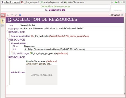This screenshot has width=126, height=98.
Task: Click the Undo arrow icon
Action: 12,15
